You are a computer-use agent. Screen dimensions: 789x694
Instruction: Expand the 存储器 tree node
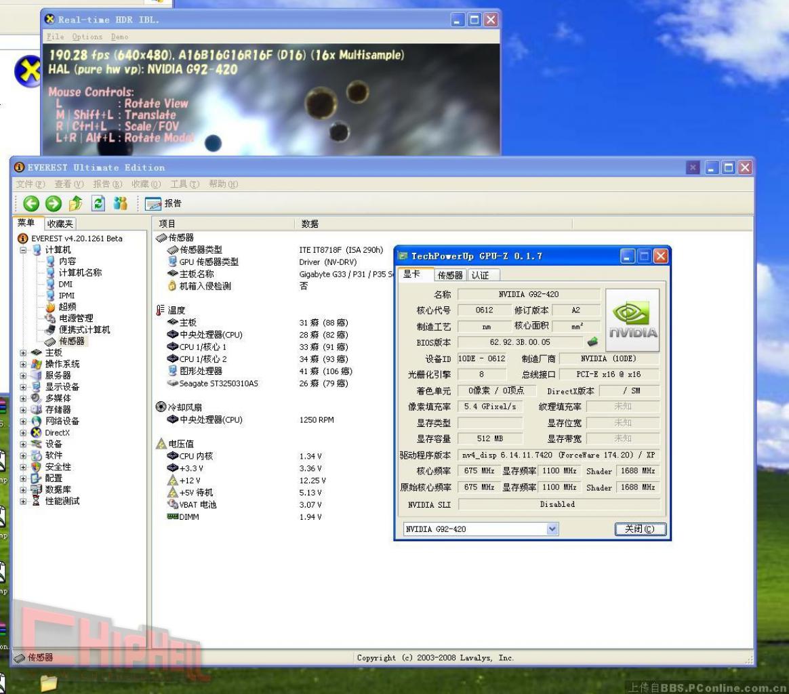23,409
